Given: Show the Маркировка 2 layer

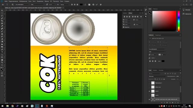Looking at the screenshot, I should [x=149, y=83].
